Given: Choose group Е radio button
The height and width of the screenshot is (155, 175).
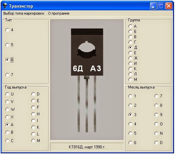Looking at the screenshot, I should coord(130,53).
